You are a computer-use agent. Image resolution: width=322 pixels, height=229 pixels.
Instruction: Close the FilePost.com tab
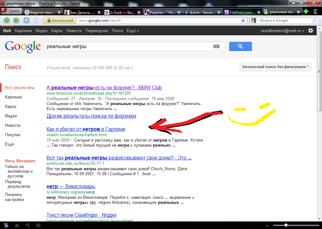tap(259, 12)
